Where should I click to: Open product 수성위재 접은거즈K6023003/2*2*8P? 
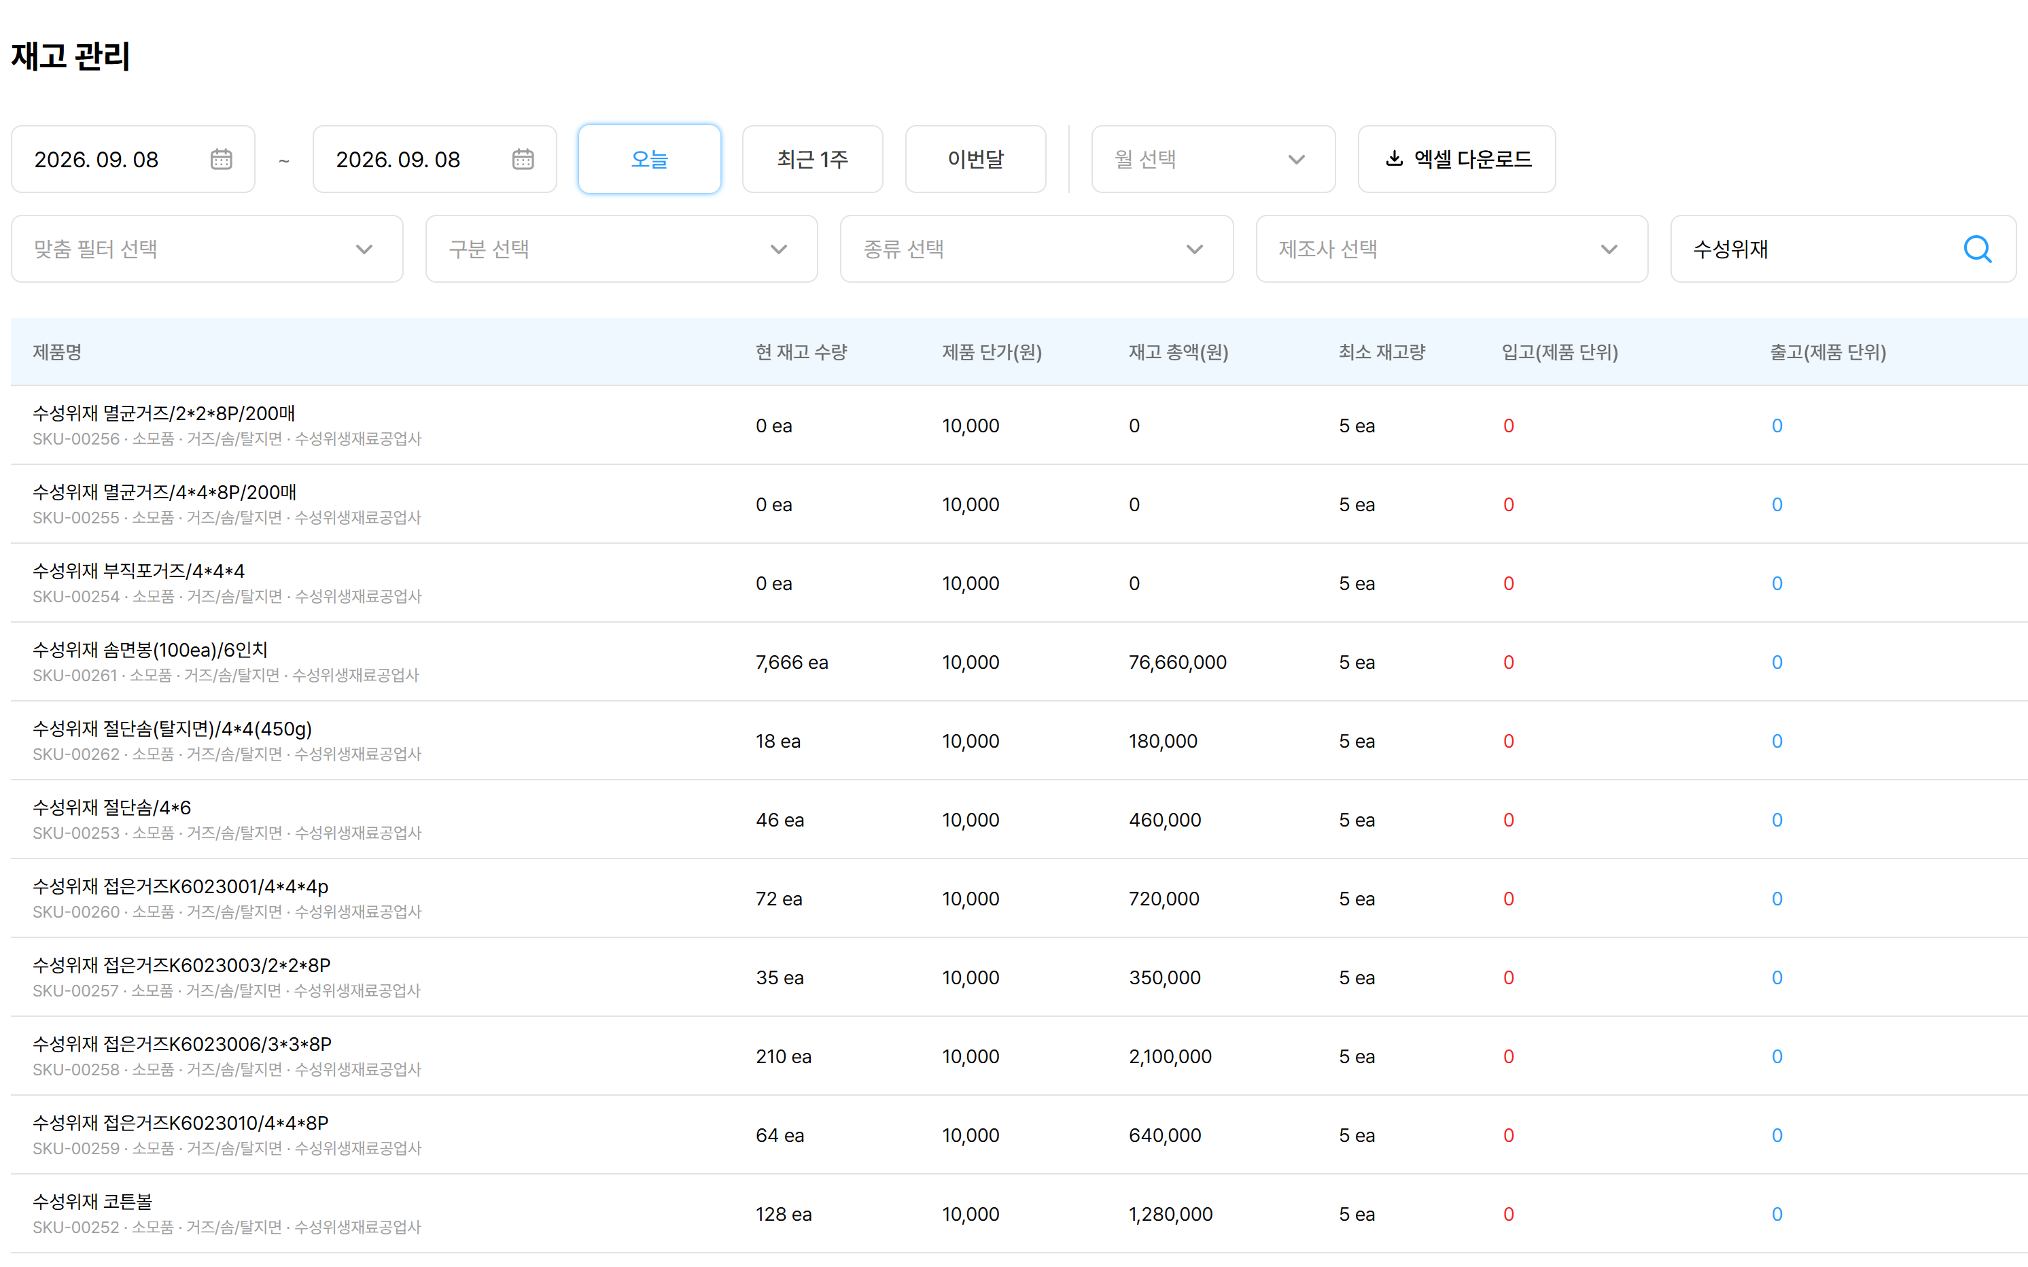(x=181, y=965)
